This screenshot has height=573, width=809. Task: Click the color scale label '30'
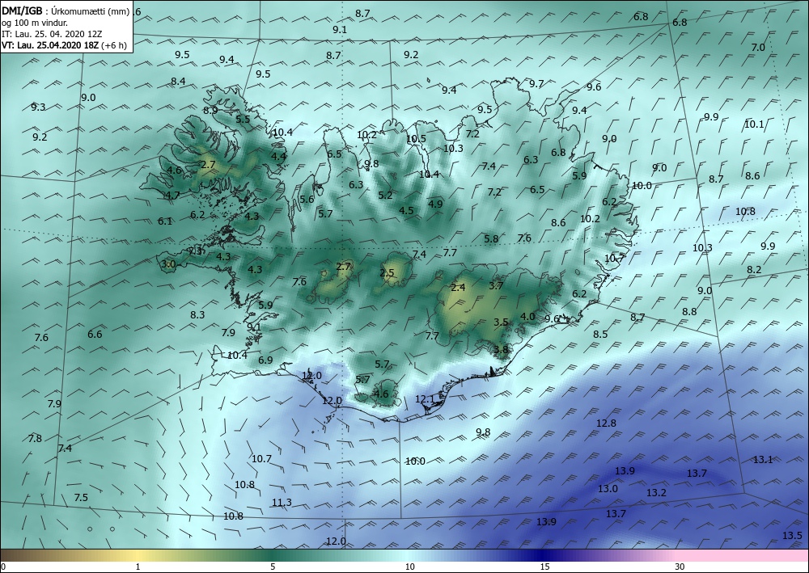pos(680,567)
